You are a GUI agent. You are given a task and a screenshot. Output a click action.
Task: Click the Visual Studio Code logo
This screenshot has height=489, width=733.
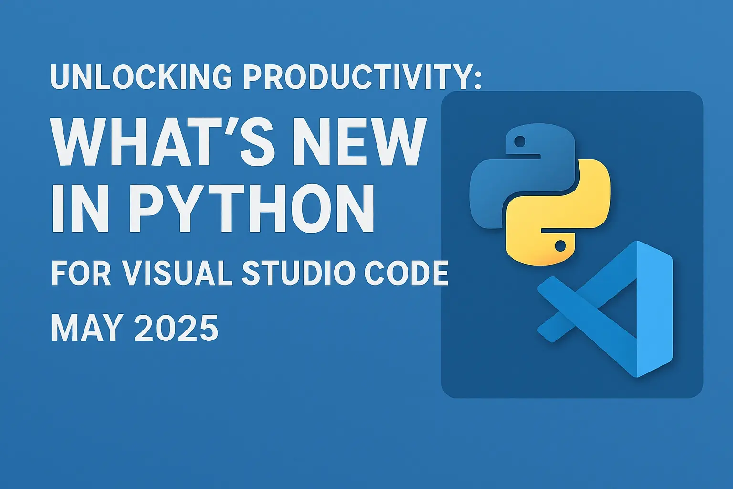(606, 309)
